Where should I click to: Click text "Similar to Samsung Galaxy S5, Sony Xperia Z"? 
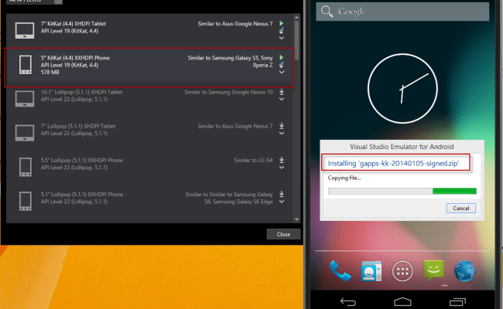[231, 62]
